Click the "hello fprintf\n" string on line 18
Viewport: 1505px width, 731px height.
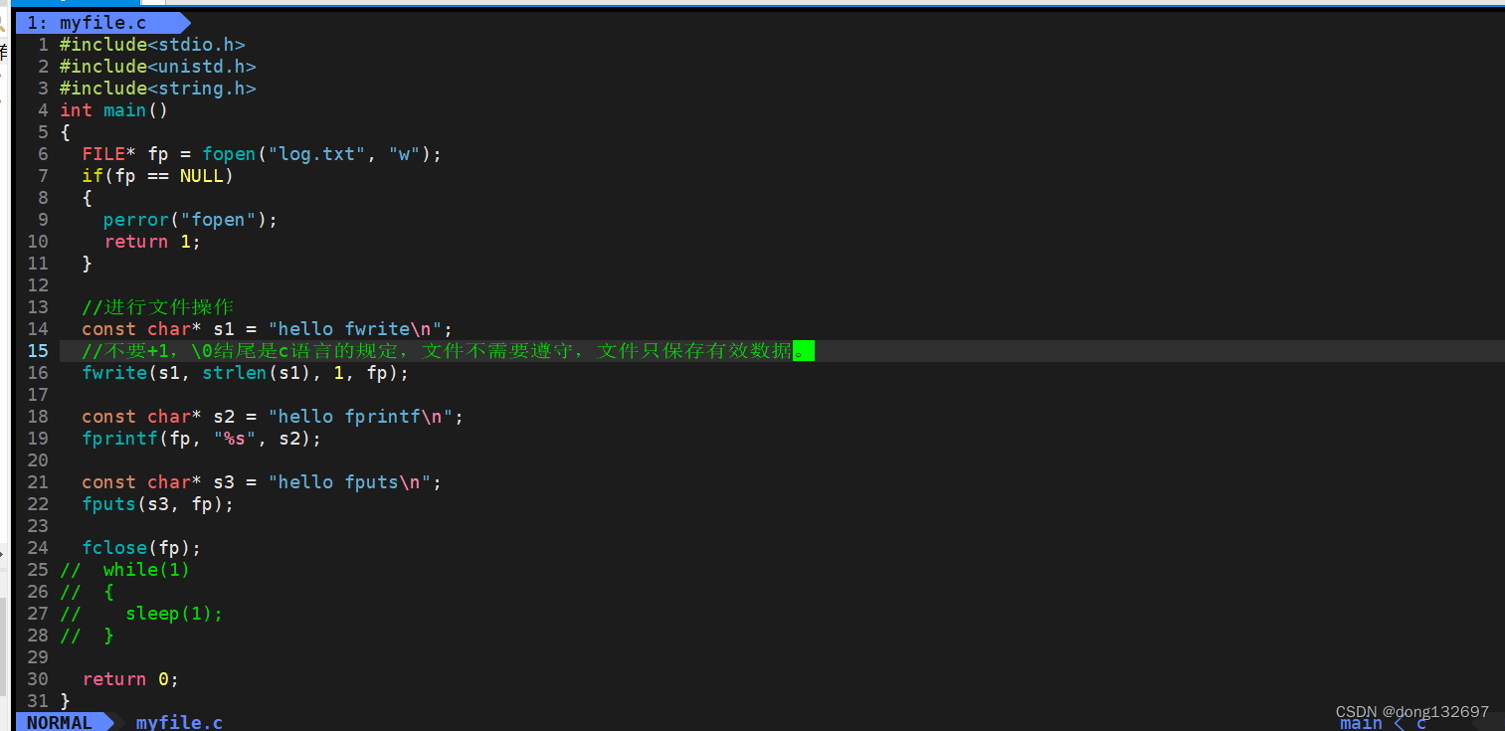pos(360,417)
